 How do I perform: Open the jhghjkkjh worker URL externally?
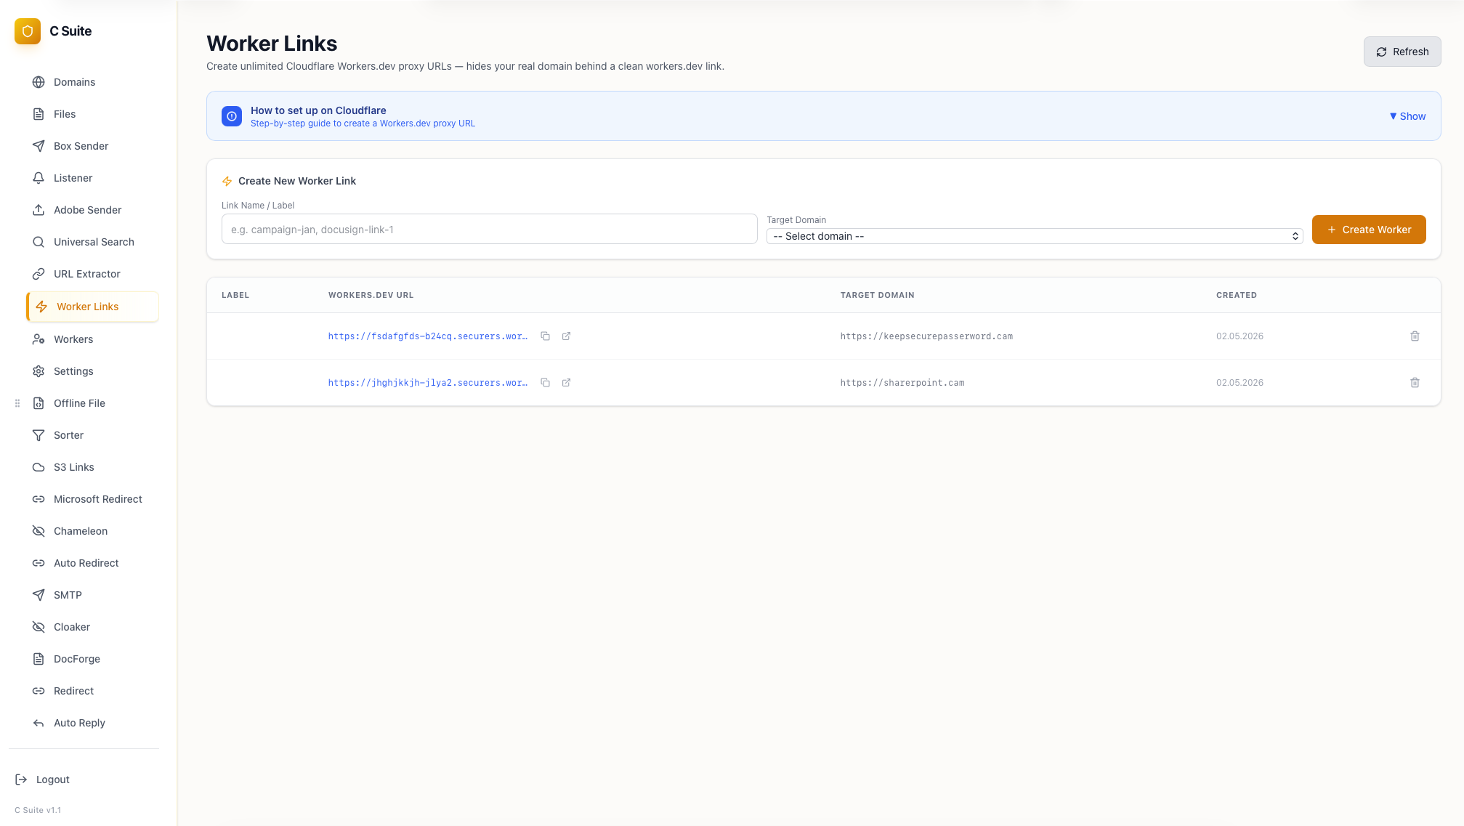(566, 383)
